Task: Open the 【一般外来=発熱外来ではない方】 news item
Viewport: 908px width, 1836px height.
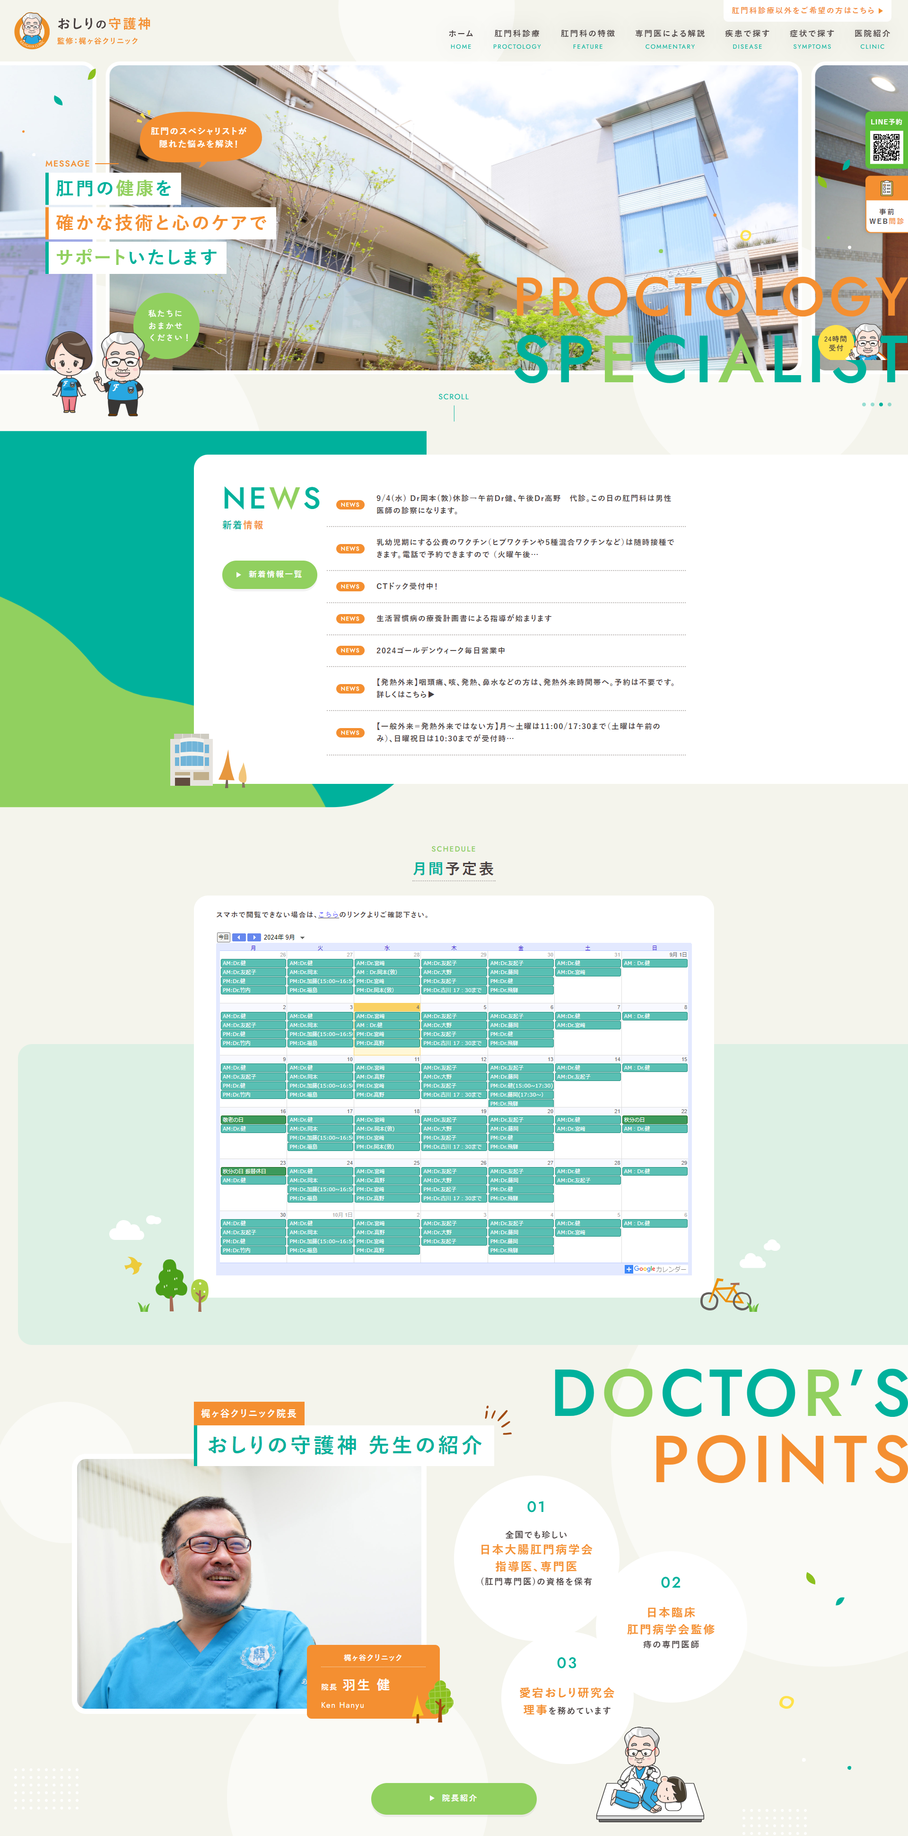Action: [506, 733]
